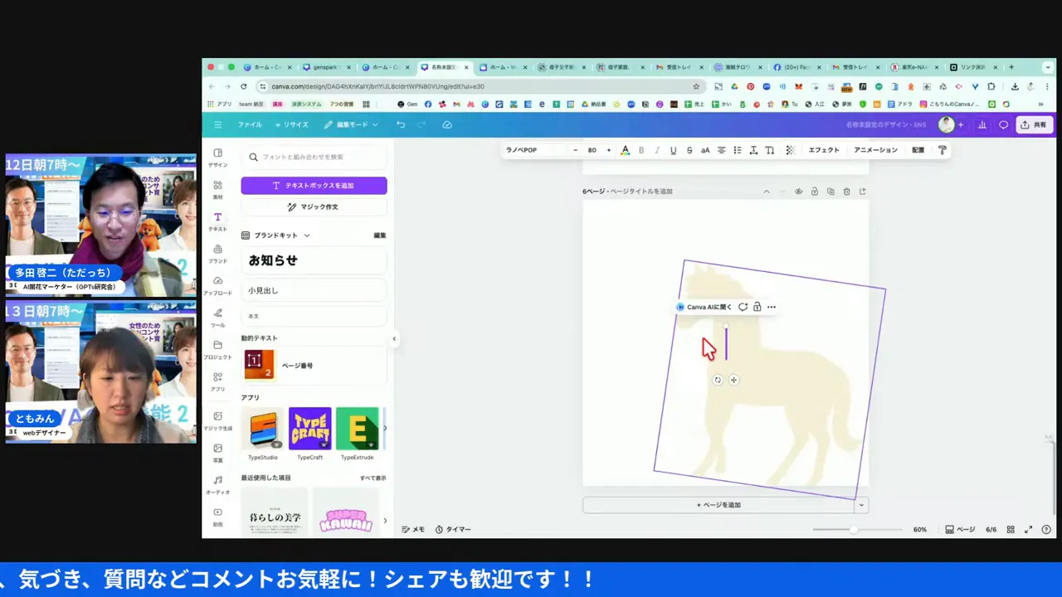The width and height of the screenshot is (1062, 597).
Task: Duplicate page 6 with the copy icon
Action: coord(830,192)
